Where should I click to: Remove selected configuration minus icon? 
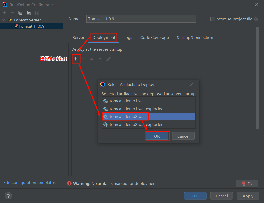(12, 13)
